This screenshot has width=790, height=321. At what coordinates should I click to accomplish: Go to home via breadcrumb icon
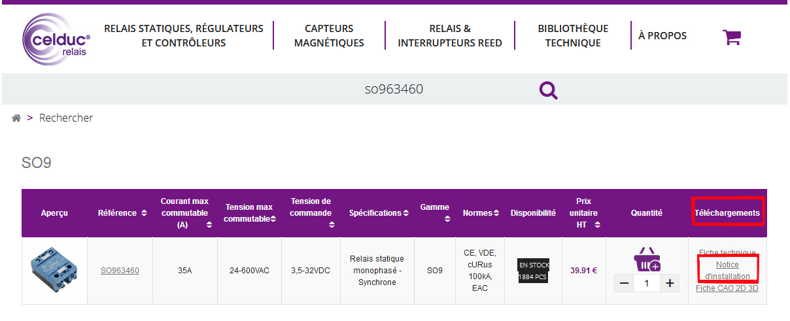click(16, 118)
